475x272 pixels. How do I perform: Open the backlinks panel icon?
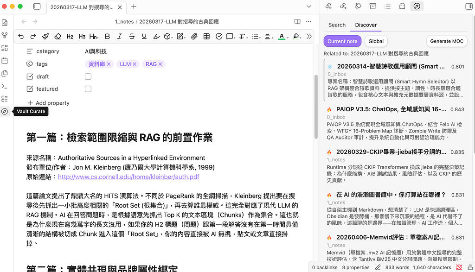(328, 6)
